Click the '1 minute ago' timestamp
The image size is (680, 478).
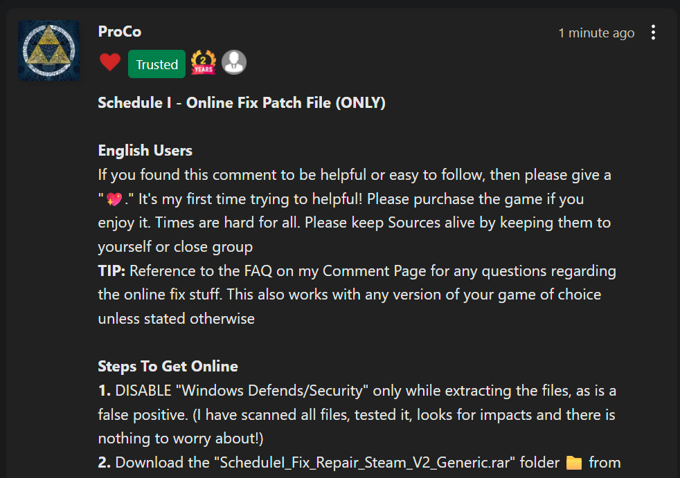coord(596,33)
